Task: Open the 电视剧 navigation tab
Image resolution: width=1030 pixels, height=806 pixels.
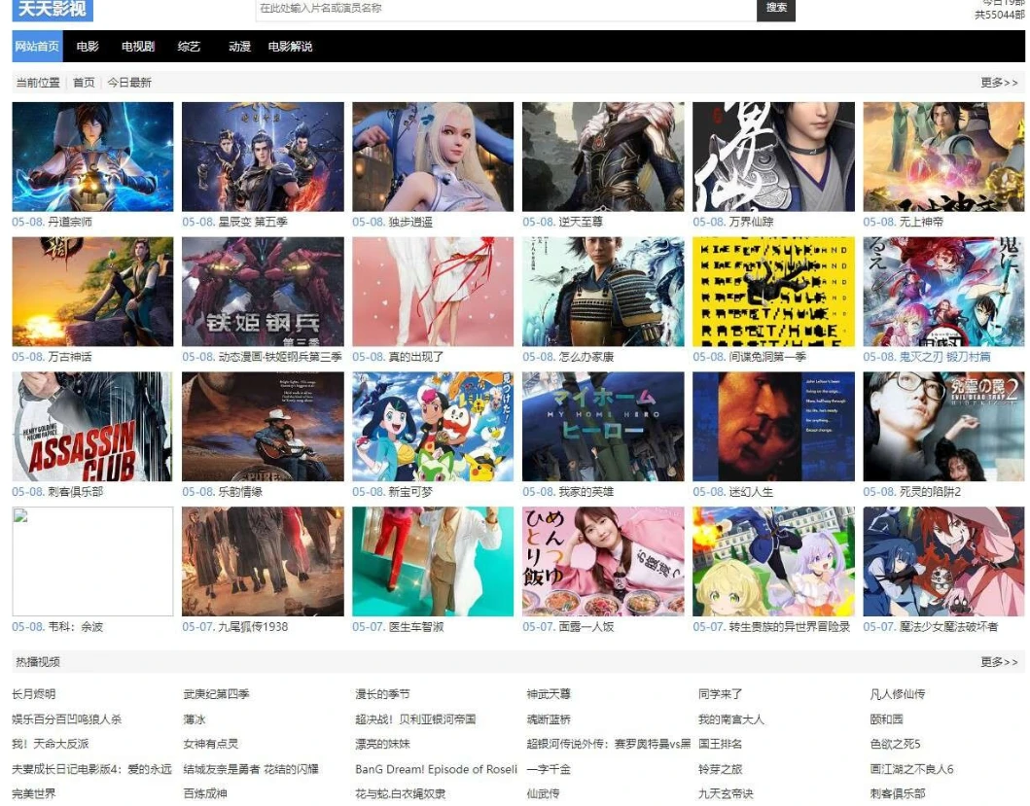Action: (138, 46)
